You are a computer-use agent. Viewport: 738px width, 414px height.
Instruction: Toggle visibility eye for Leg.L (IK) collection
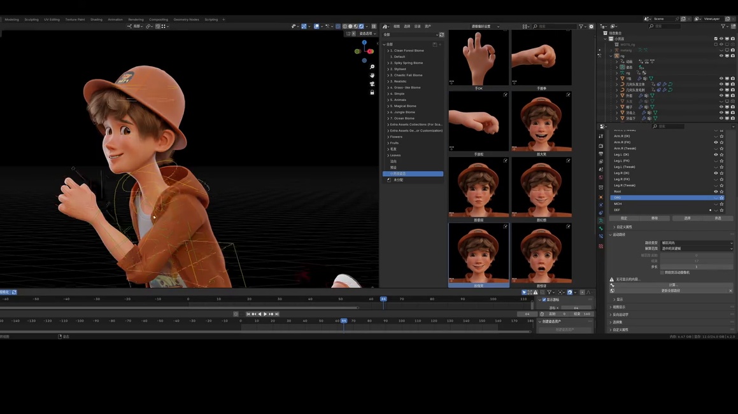click(716, 155)
